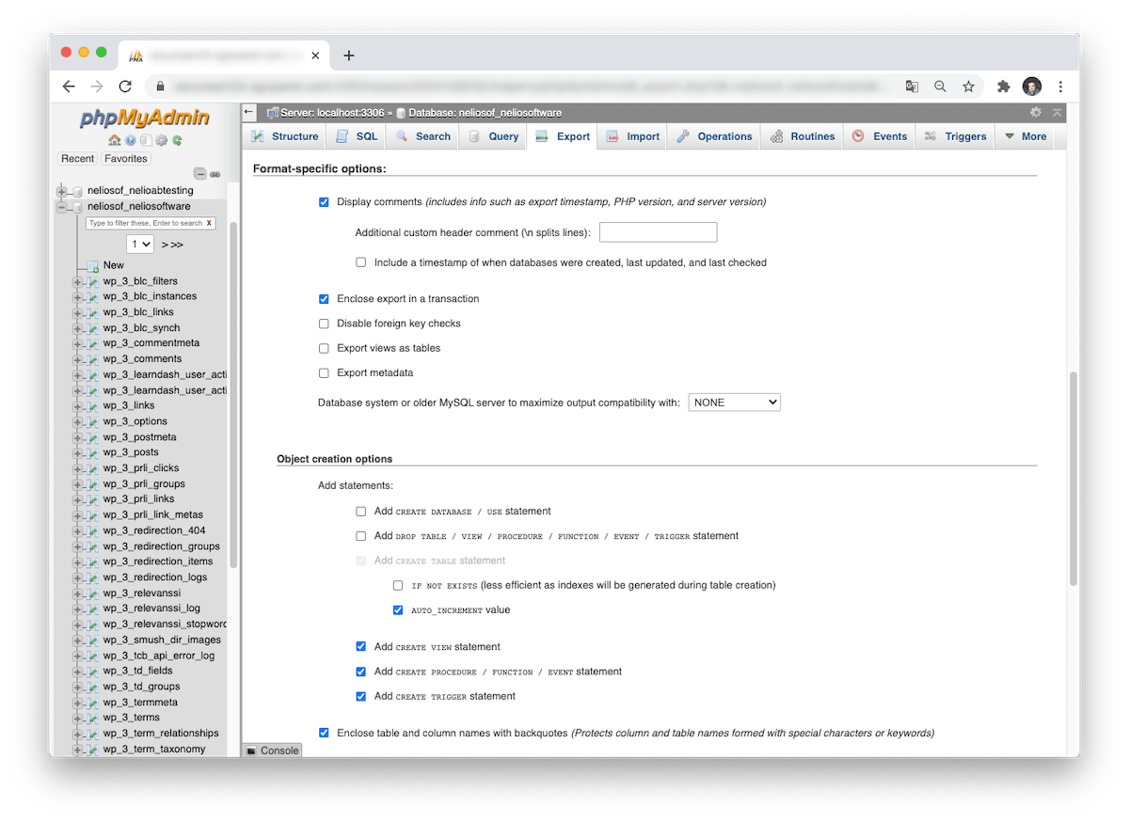Expand the neliosof_nelioabtesting database node

(x=62, y=191)
